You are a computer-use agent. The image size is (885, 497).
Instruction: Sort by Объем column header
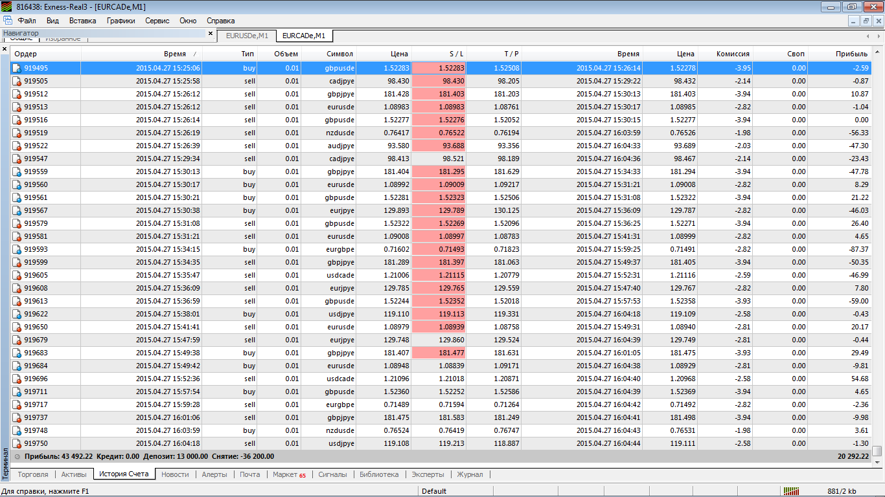pyautogui.click(x=279, y=54)
